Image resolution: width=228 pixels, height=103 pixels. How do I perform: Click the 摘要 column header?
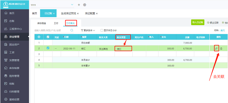[88, 37]
